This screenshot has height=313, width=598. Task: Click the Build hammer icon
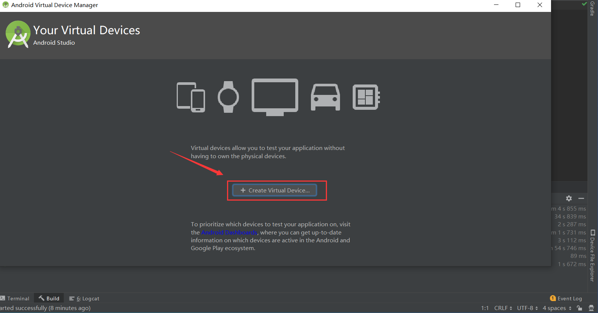[x=41, y=298]
